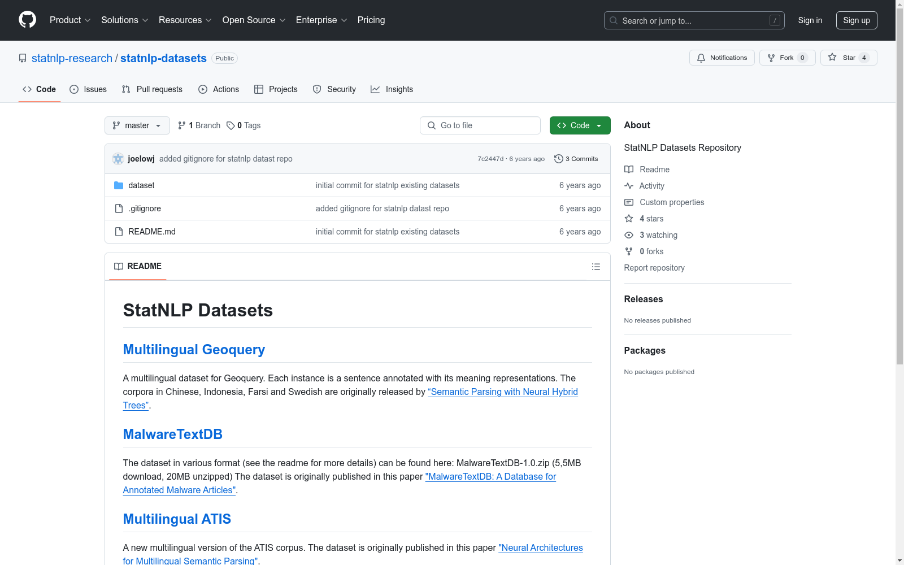Click joelowj author name

click(141, 159)
